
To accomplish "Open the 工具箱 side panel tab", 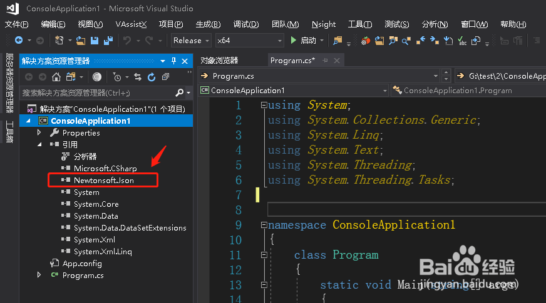I will pyautogui.click(x=9, y=132).
